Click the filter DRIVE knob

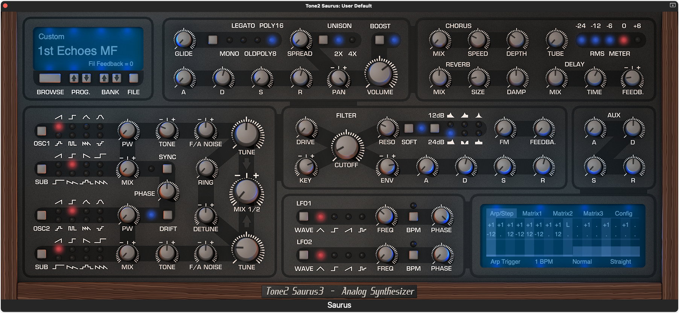306,128
